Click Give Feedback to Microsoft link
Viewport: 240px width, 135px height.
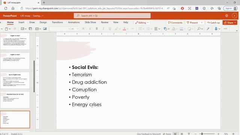click(x=149, y=134)
